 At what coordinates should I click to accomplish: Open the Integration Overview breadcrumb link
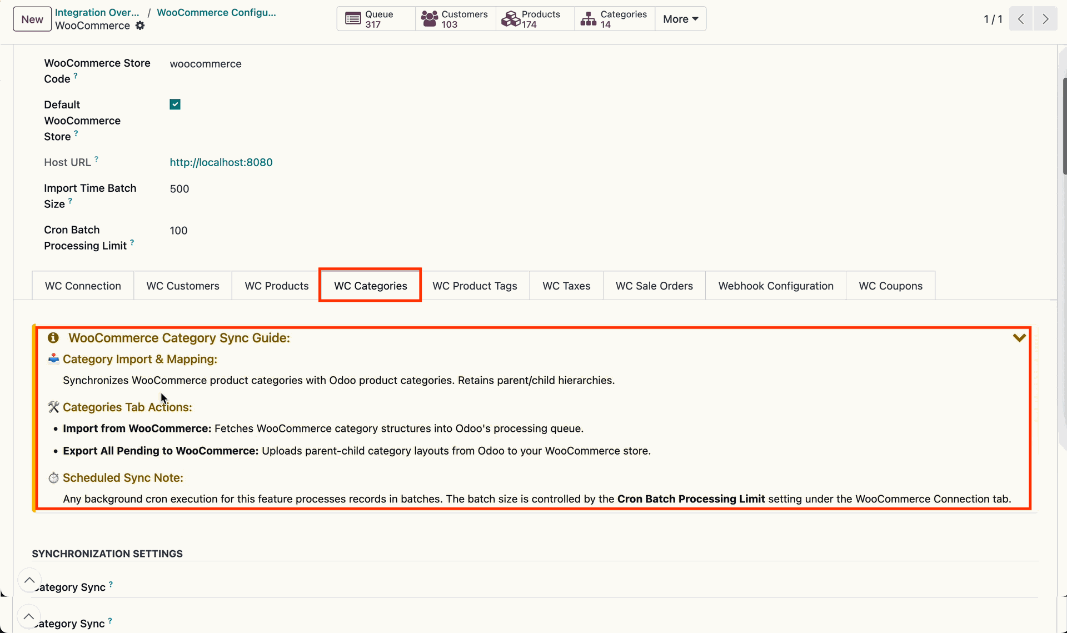click(x=97, y=12)
